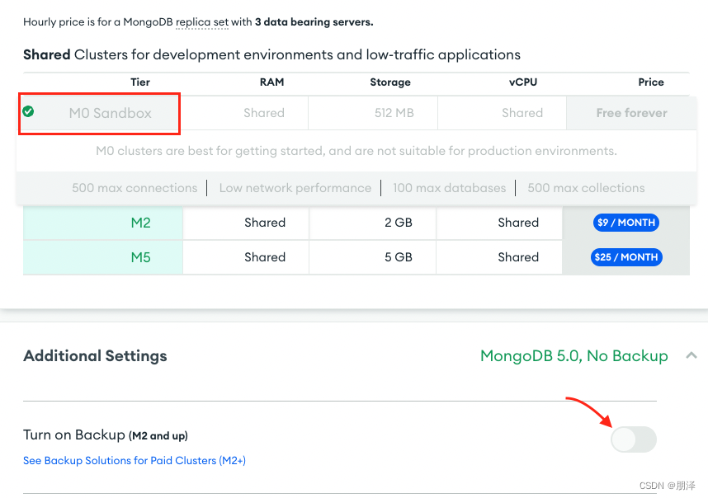Viewport: 708px width, 498px height.
Task: Click the green checkmark on M0 Sandbox
Action: pyautogui.click(x=28, y=111)
